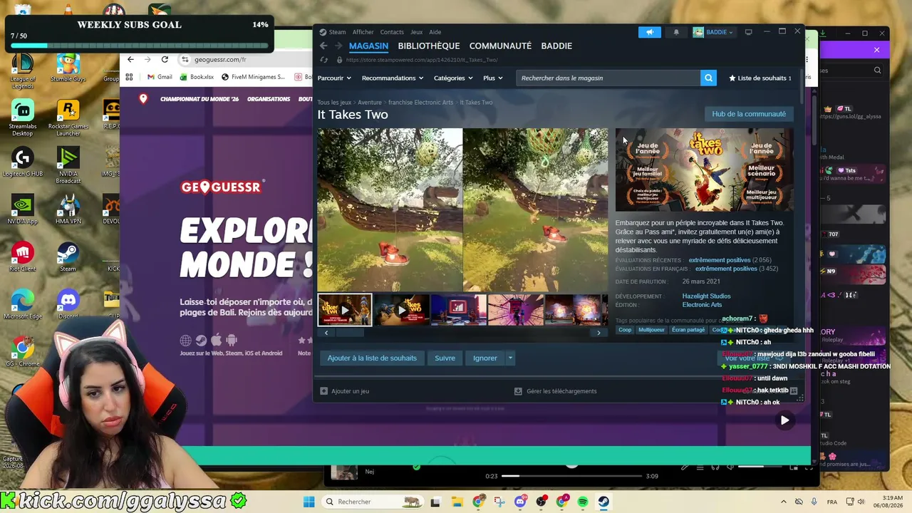912x513 pixels.
Task: Open Electronic Arts publisher link
Action: click(702, 305)
